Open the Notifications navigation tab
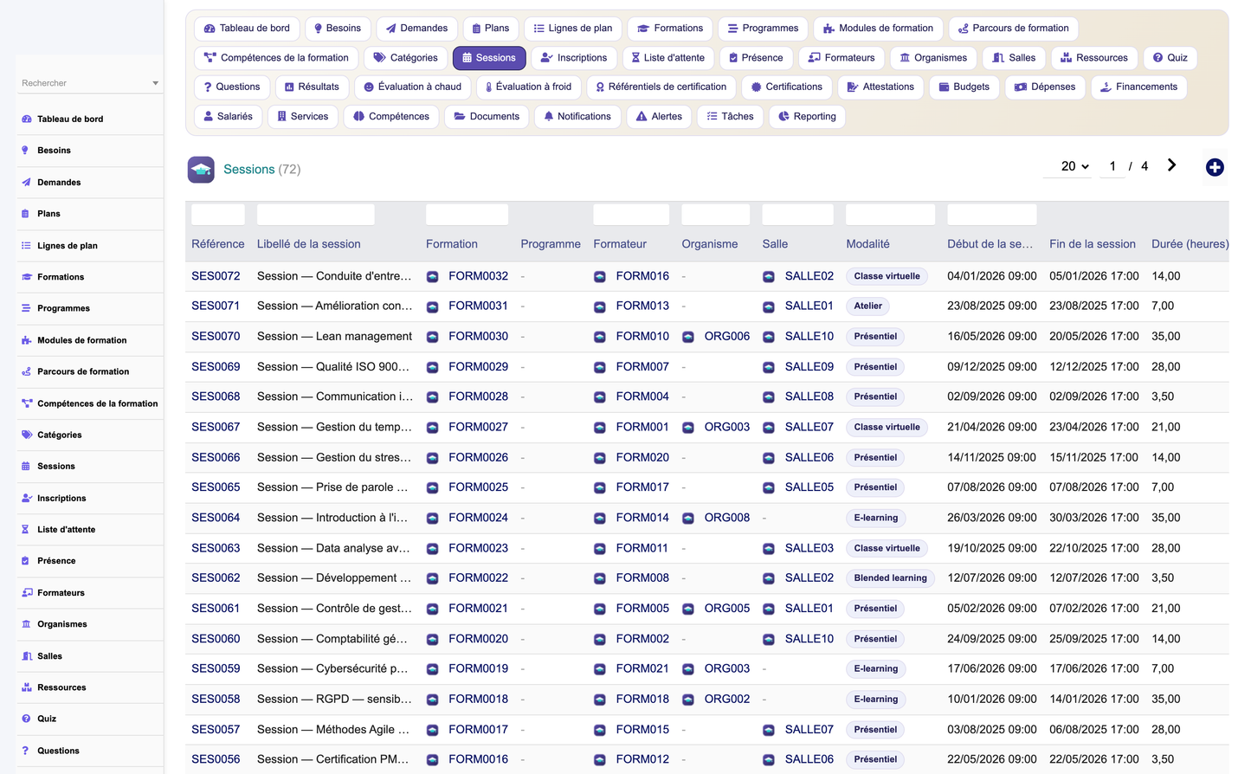This screenshot has width=1251, height=774. [x=577, y=116]
